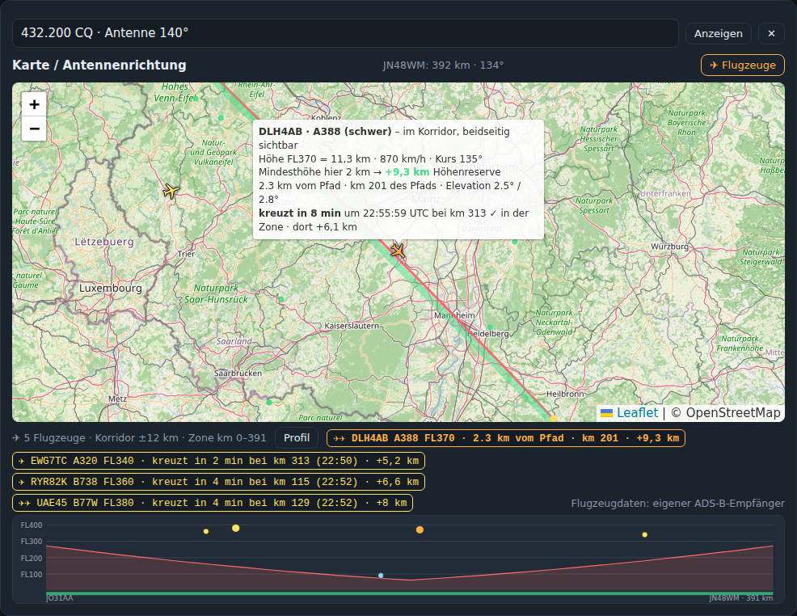
Task: Click the small yellow profile dot nearest JO31AA
Action: (x=206, y=532)
